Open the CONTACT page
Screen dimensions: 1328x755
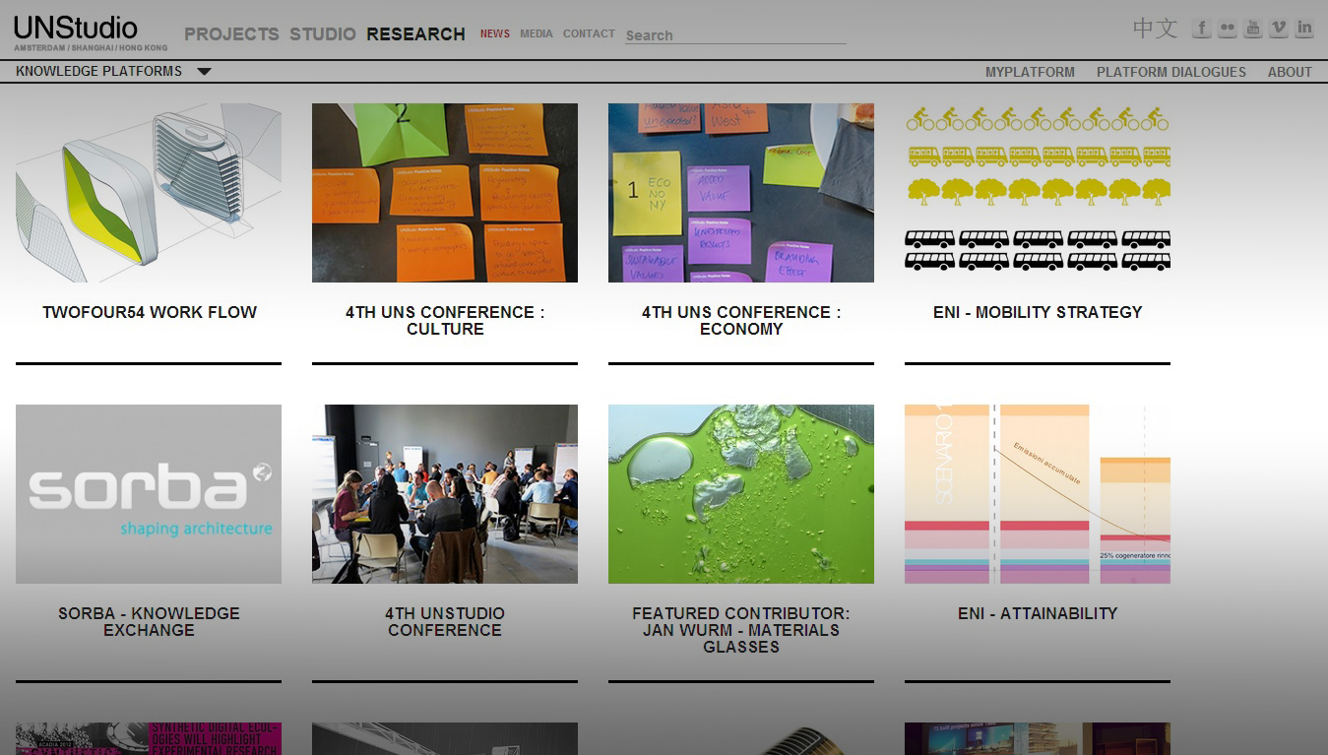[x=588, y=32]
